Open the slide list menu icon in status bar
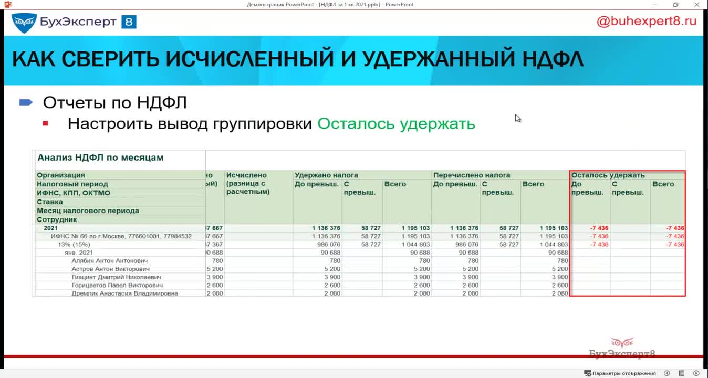Viewport: 708px width, 378px height. (x=681, y=373)
